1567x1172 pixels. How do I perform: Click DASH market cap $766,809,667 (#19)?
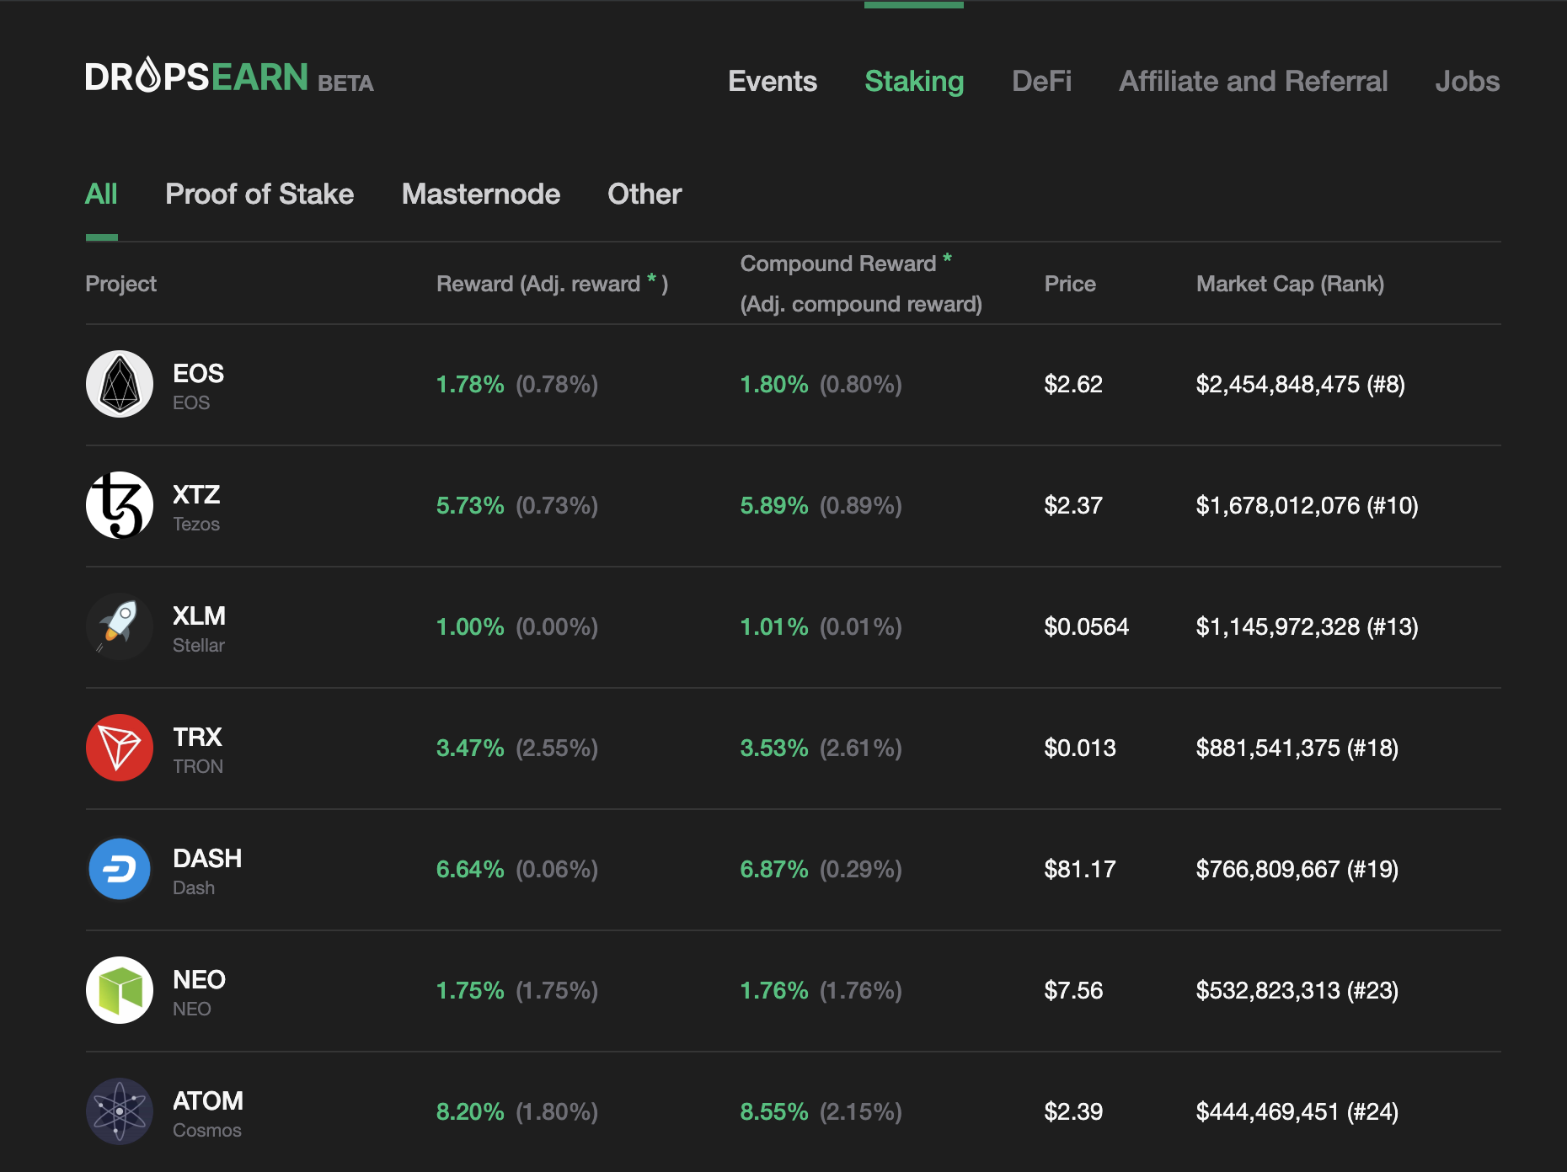click(x=1297, y=869)
